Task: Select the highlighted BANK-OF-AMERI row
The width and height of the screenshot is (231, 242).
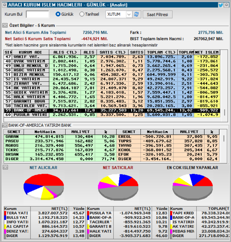Action: [112, 110]
